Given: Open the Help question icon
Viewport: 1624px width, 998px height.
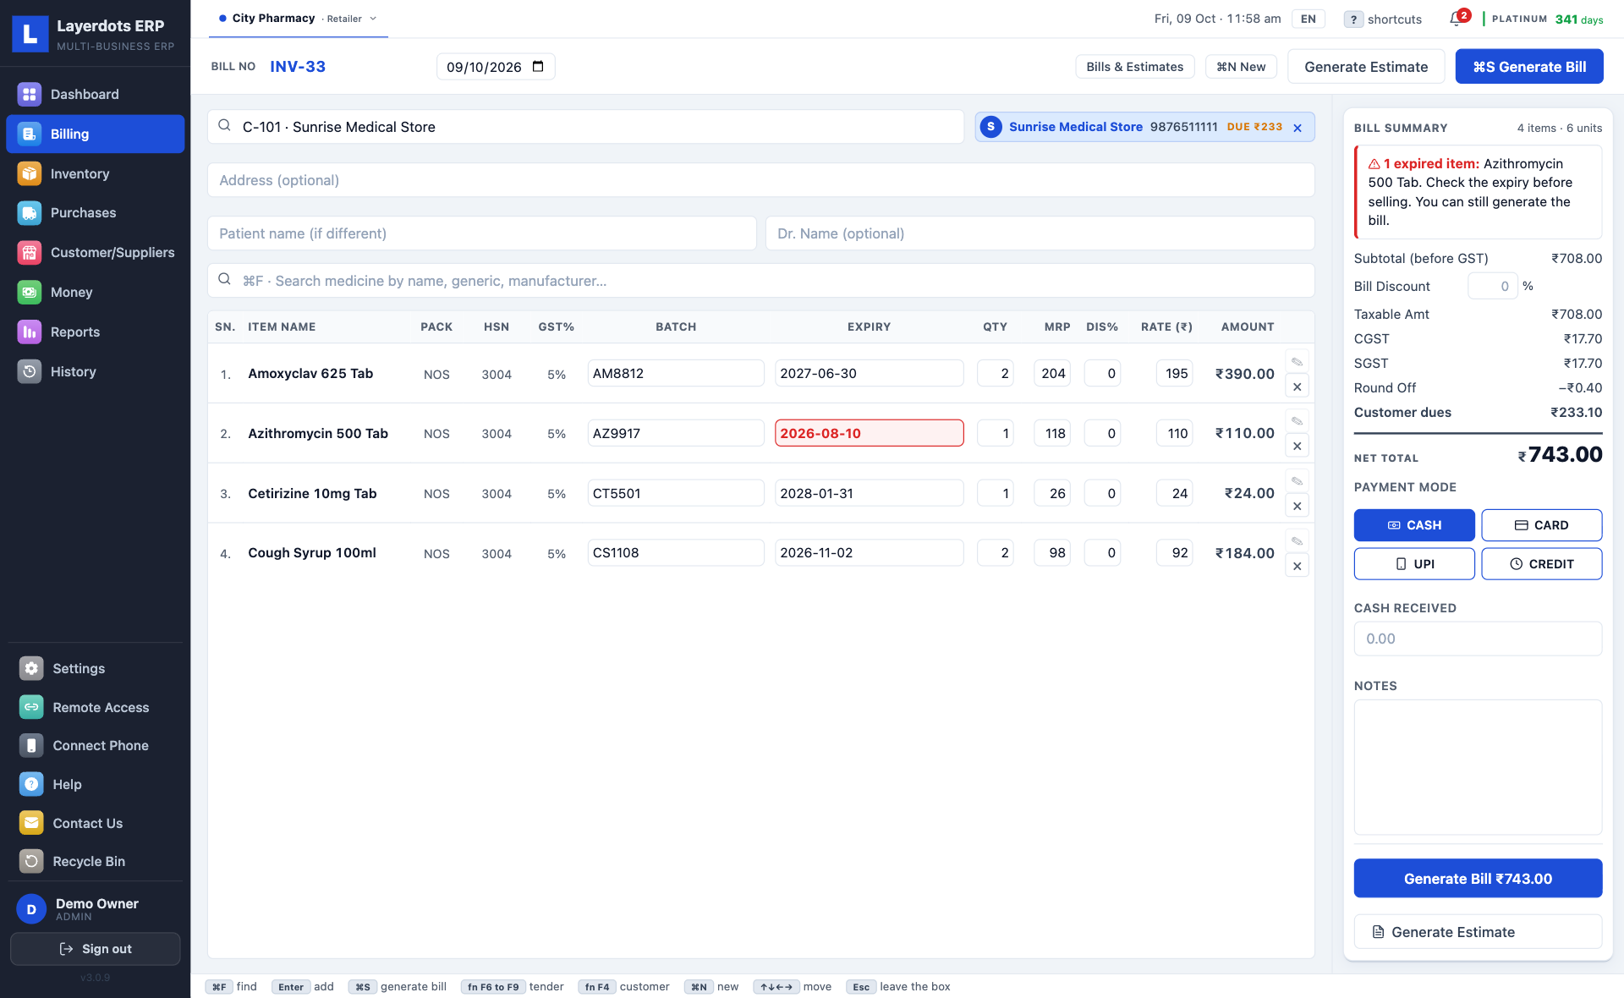Looking at the screenshot, I should 31,784.
